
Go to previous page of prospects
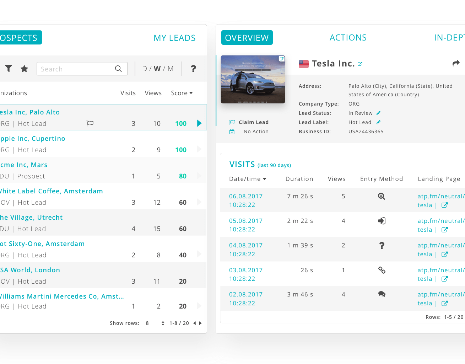pos(194,323)
